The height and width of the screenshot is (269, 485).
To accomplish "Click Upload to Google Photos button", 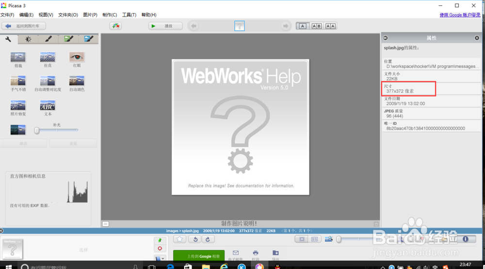I will click(x=199, y=256).
